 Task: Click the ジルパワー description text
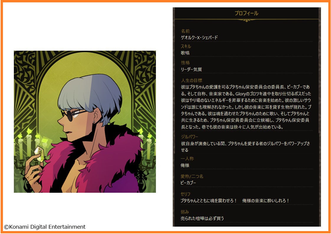pos(246,147)
